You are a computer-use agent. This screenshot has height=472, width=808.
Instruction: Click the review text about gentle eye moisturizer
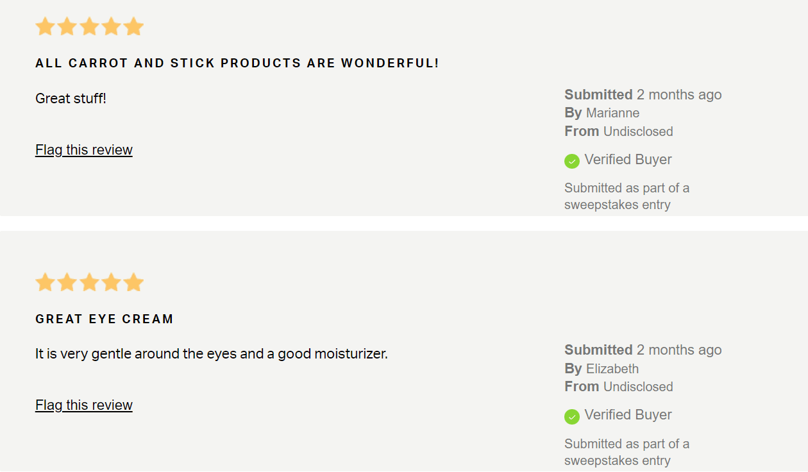[212, 354]
